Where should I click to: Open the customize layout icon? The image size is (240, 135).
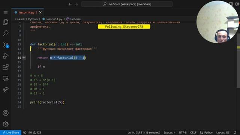[237, 4]
